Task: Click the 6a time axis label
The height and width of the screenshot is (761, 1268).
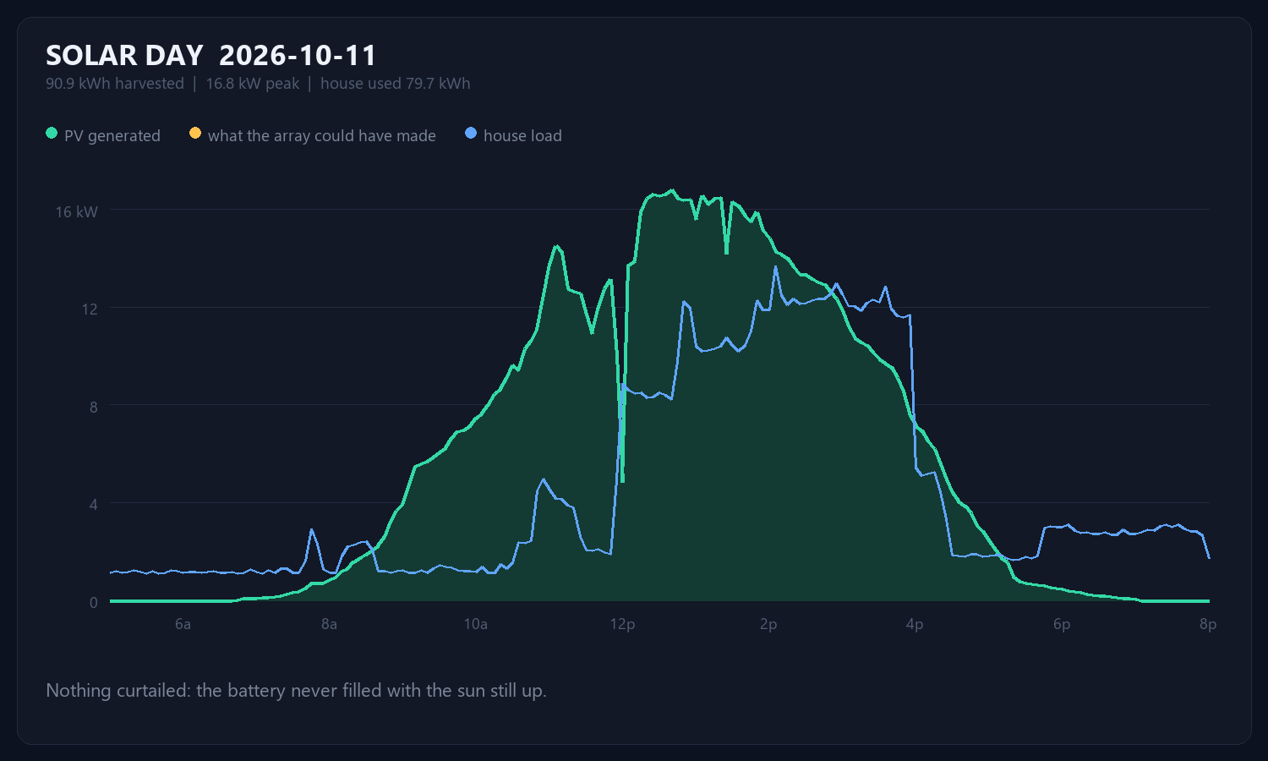Action: click(x=183, y=625)
